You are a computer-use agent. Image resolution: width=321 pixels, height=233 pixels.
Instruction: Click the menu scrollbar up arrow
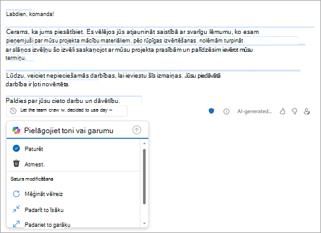[144, 144]
